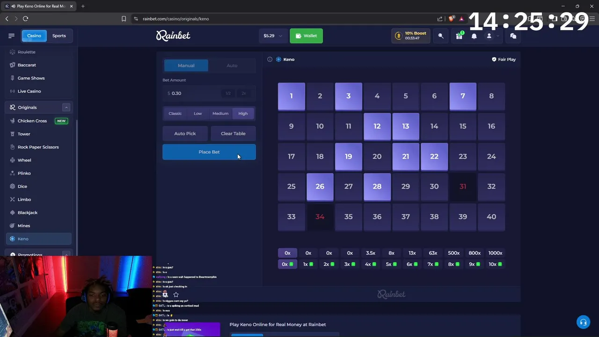Select Keno number 15
The height and width of the screenshot is (337, 599).
(463, 126)
